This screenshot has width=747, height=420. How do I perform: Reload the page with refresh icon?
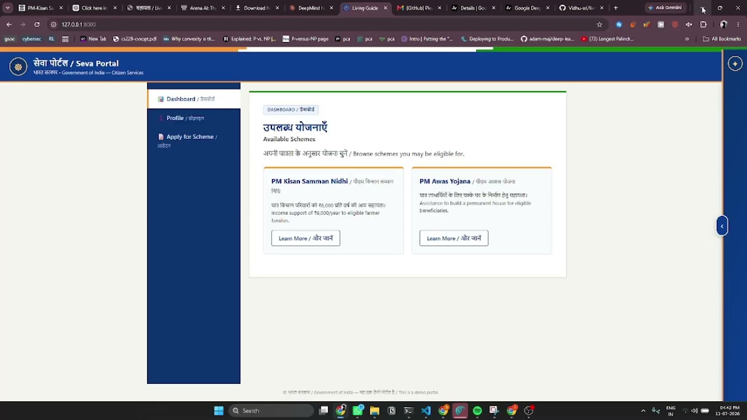click(37, 24)
